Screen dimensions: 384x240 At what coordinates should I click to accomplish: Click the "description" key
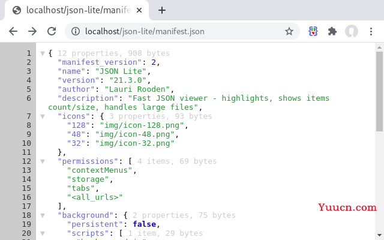[88, 98]
